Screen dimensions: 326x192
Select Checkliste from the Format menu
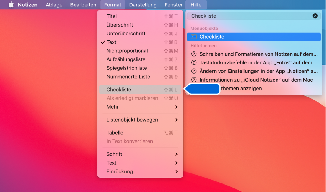pyautogui.click(x=119, y=89)
